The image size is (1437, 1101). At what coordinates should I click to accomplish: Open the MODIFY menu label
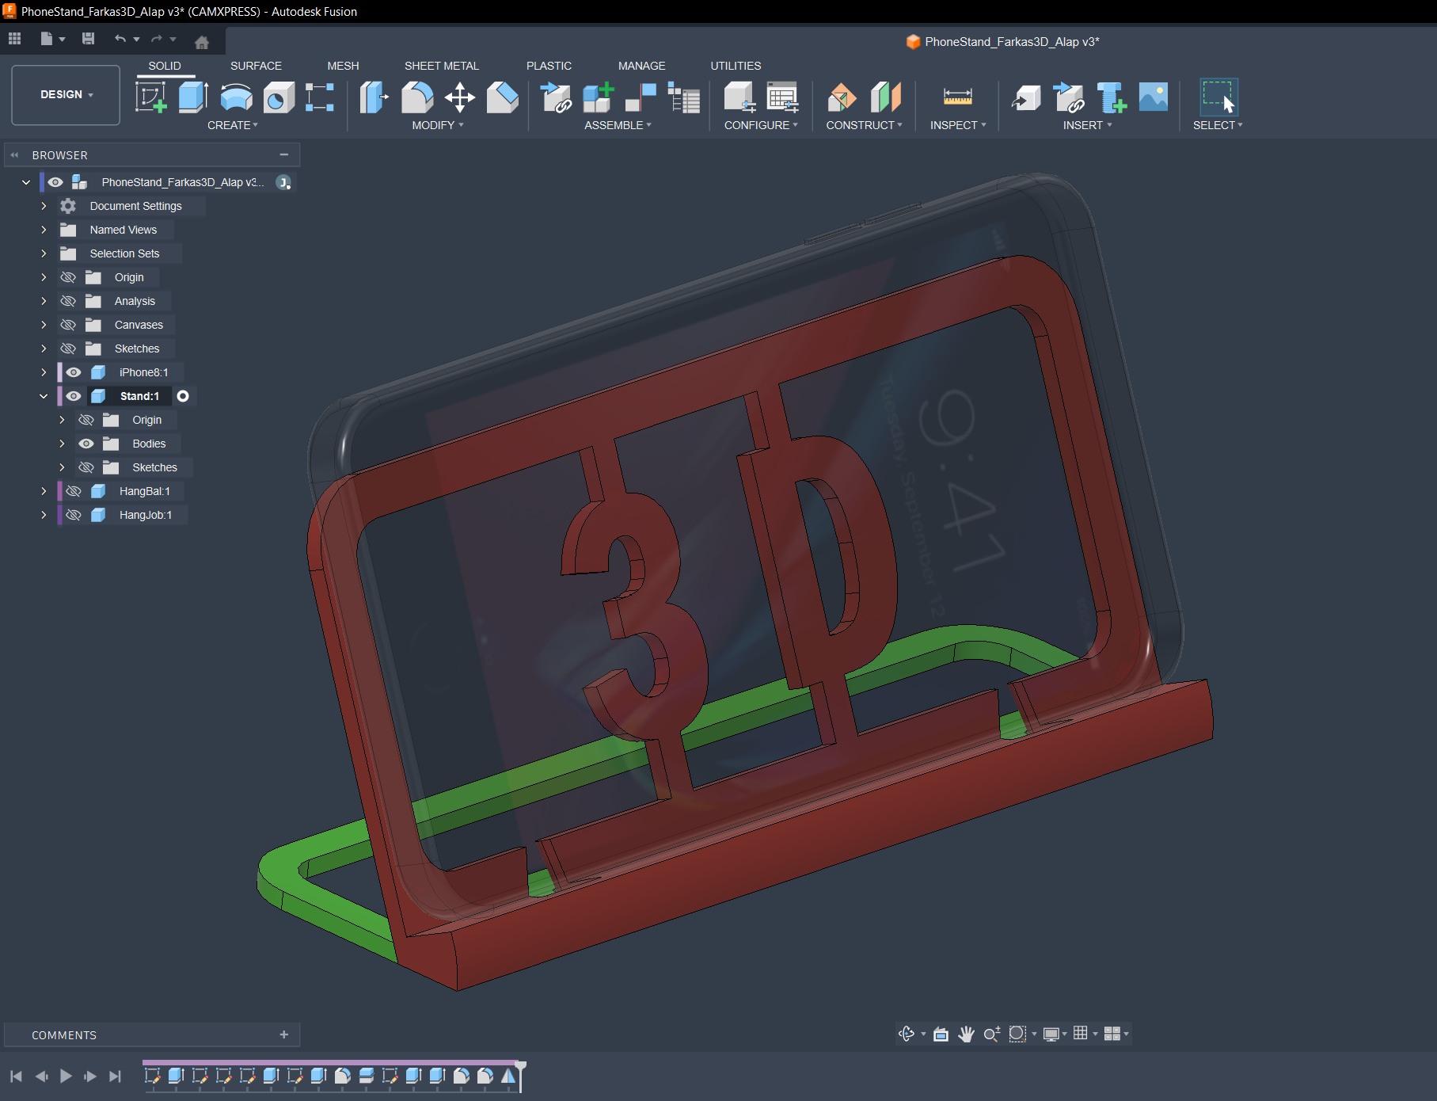click(x=437, y=125)
